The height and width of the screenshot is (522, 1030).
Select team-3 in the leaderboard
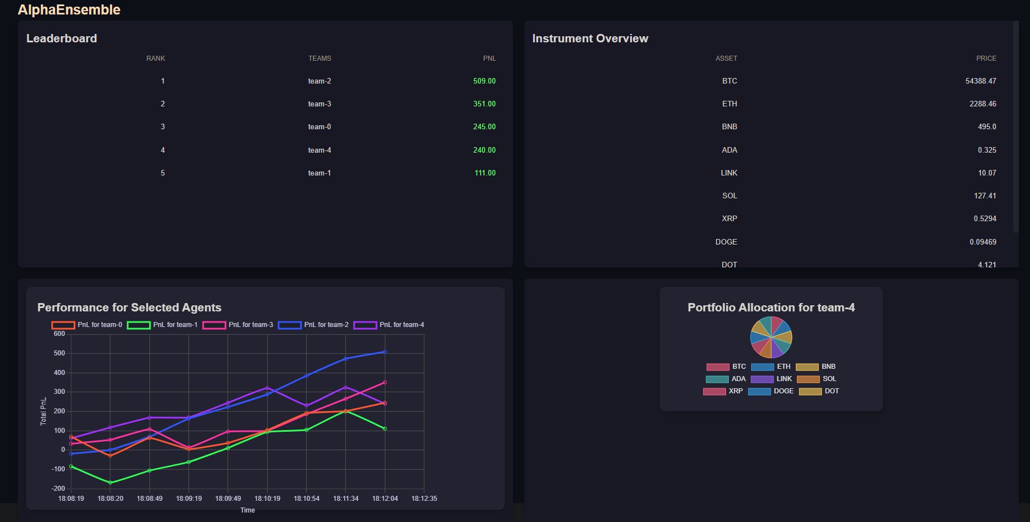(320, 104)
